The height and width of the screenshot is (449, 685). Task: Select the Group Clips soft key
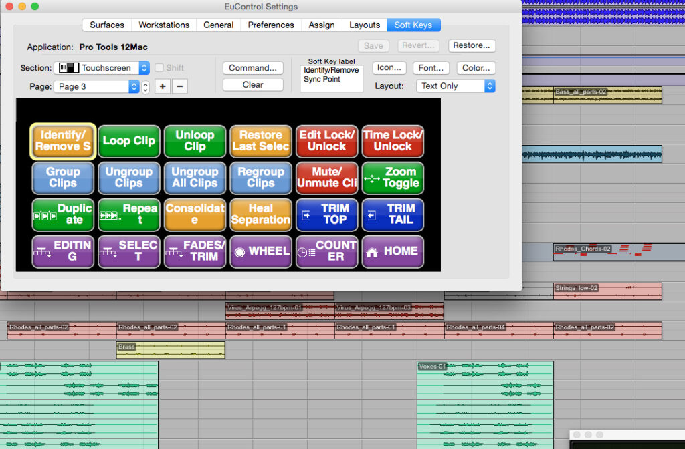coord(63,178)
